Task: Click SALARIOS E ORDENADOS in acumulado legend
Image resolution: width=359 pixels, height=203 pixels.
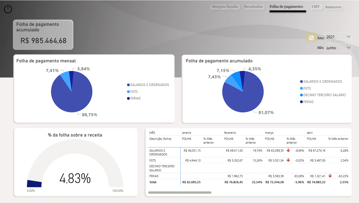Action: pyautogui.click(x=321, y=82)
